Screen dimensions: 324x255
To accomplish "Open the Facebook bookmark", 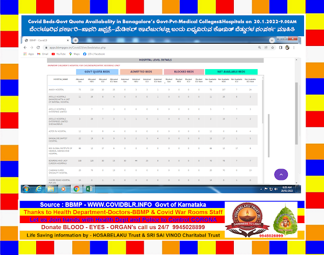I will 94,54.
